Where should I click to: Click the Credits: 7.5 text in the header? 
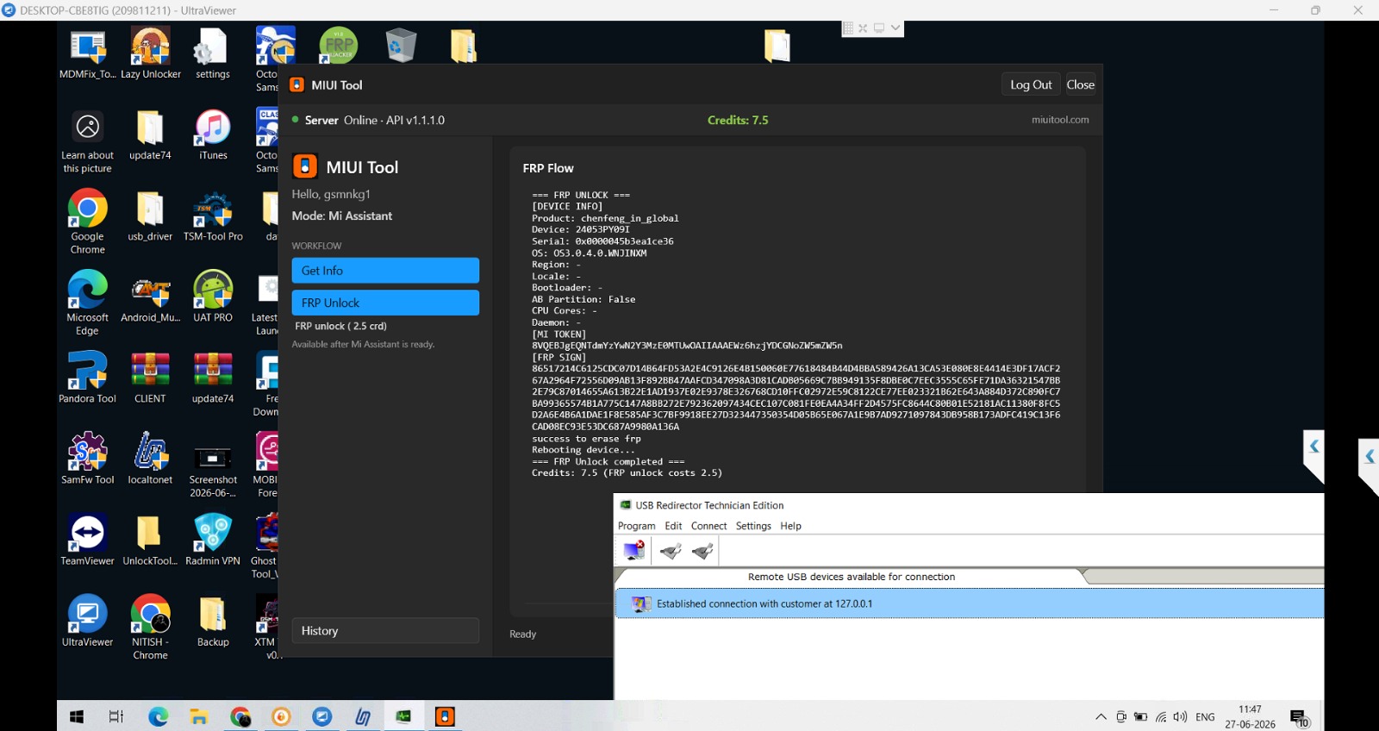pos(738,120)
